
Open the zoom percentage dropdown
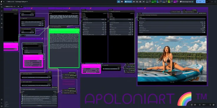(x=204, y=105)
